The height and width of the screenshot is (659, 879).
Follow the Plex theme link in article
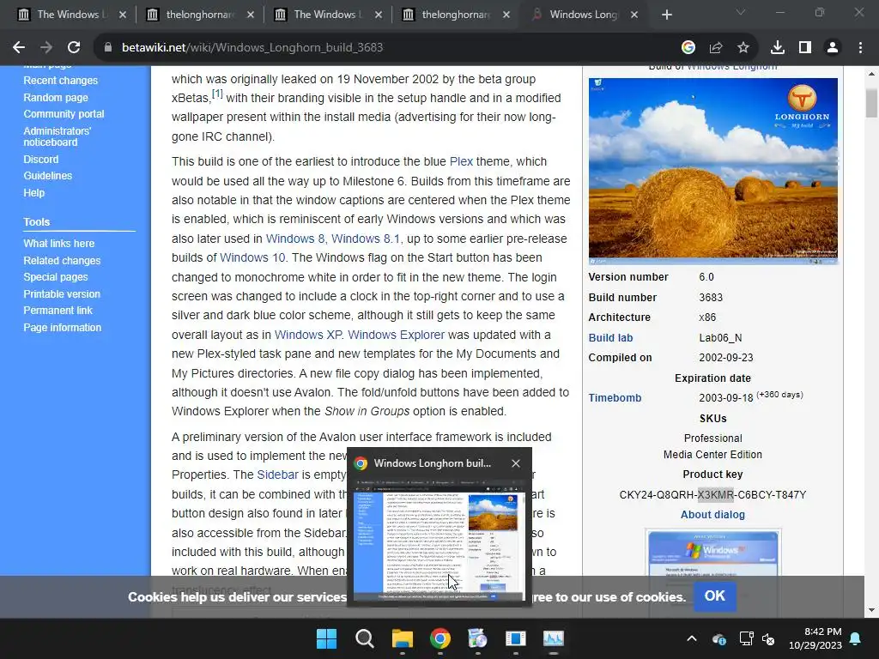click(x=461, y=161)
